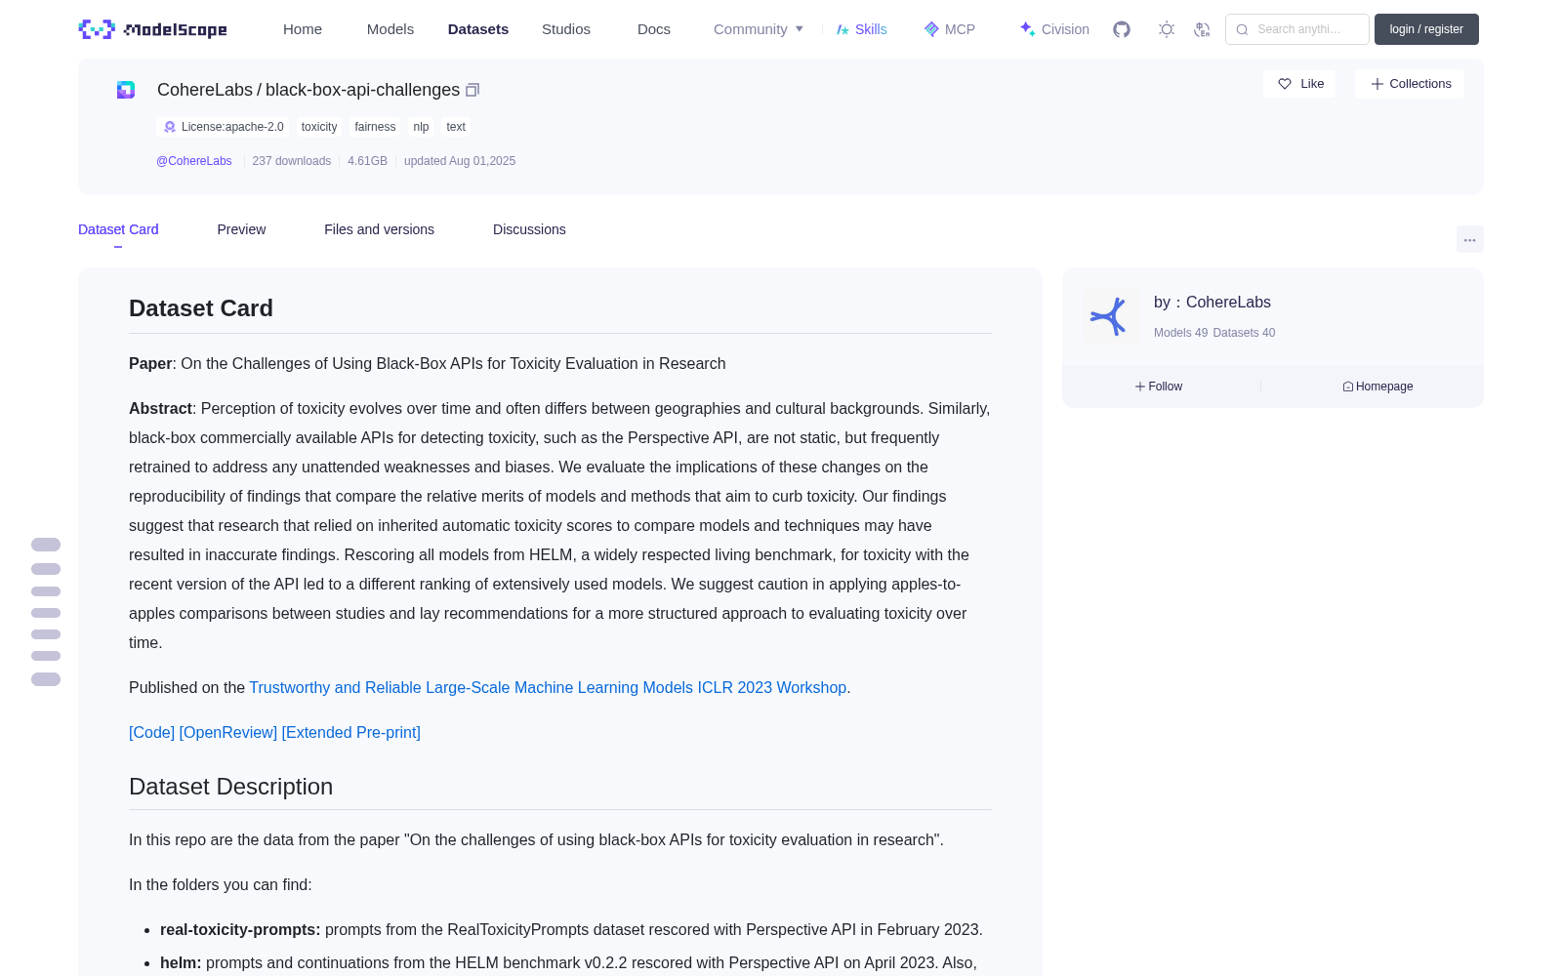Expand the Community dropdown menu
This screenshot has height=976, width=1562.
click(759, 29)
